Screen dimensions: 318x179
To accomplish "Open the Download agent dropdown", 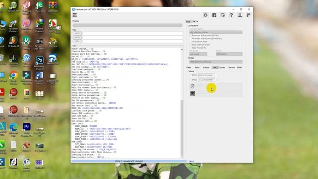I will (x=216, y=32).
